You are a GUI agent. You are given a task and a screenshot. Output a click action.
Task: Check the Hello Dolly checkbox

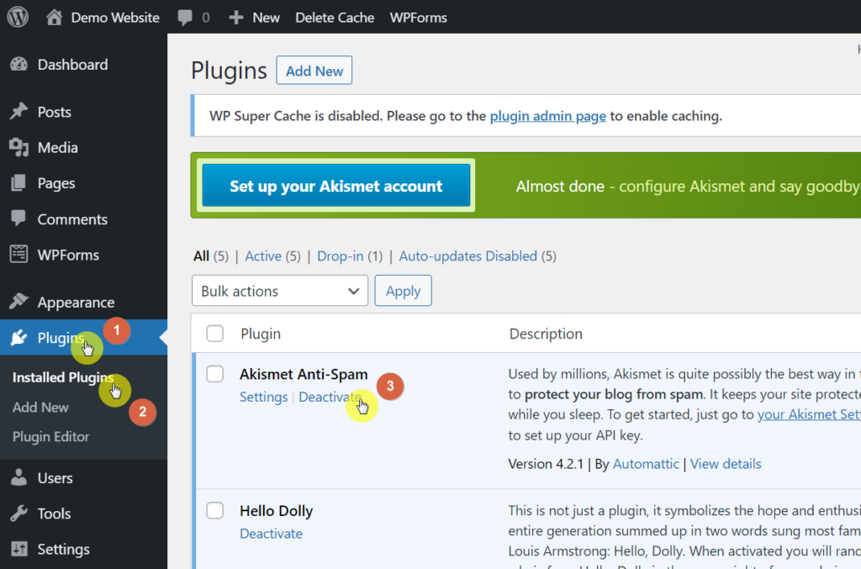point(214,510)
